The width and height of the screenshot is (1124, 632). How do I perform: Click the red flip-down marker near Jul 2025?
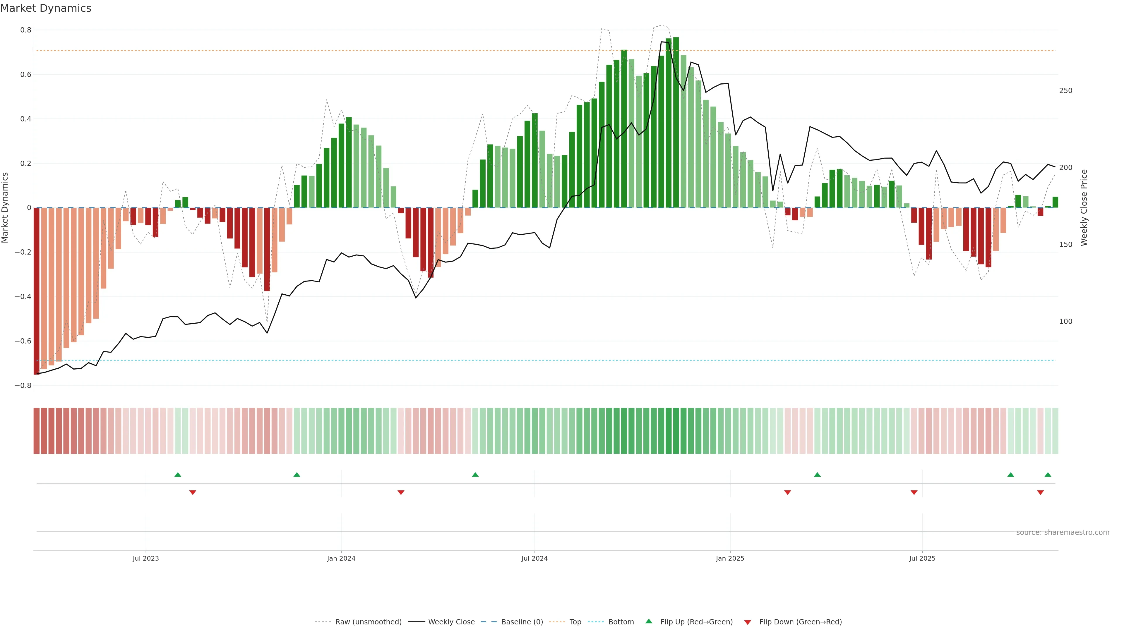point(914,492)
